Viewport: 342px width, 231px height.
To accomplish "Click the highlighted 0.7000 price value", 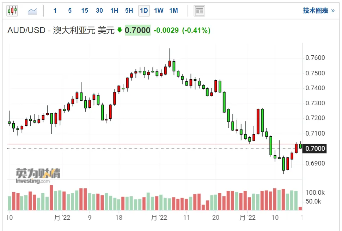I will [x=138, y=30].
